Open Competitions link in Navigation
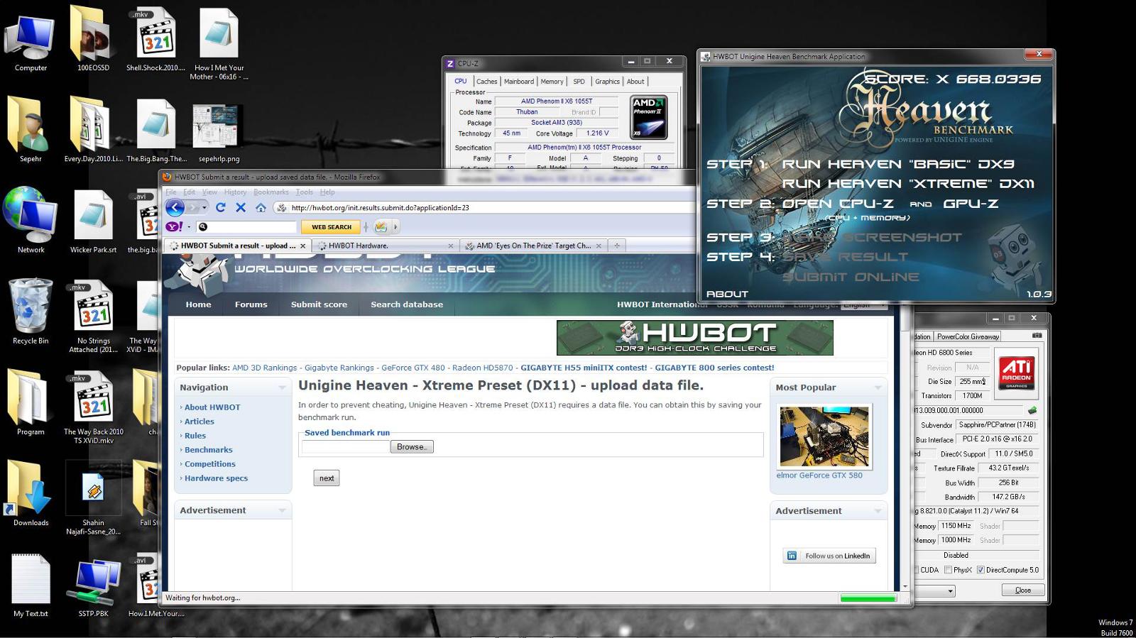 (x=210, y=464)
